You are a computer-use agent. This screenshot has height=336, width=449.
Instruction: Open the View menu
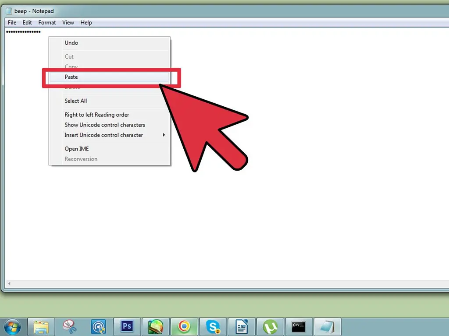click(x=68, y=23)
